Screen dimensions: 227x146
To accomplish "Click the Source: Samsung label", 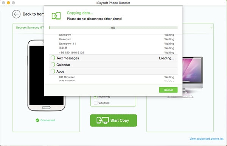I will pos(30,28).
